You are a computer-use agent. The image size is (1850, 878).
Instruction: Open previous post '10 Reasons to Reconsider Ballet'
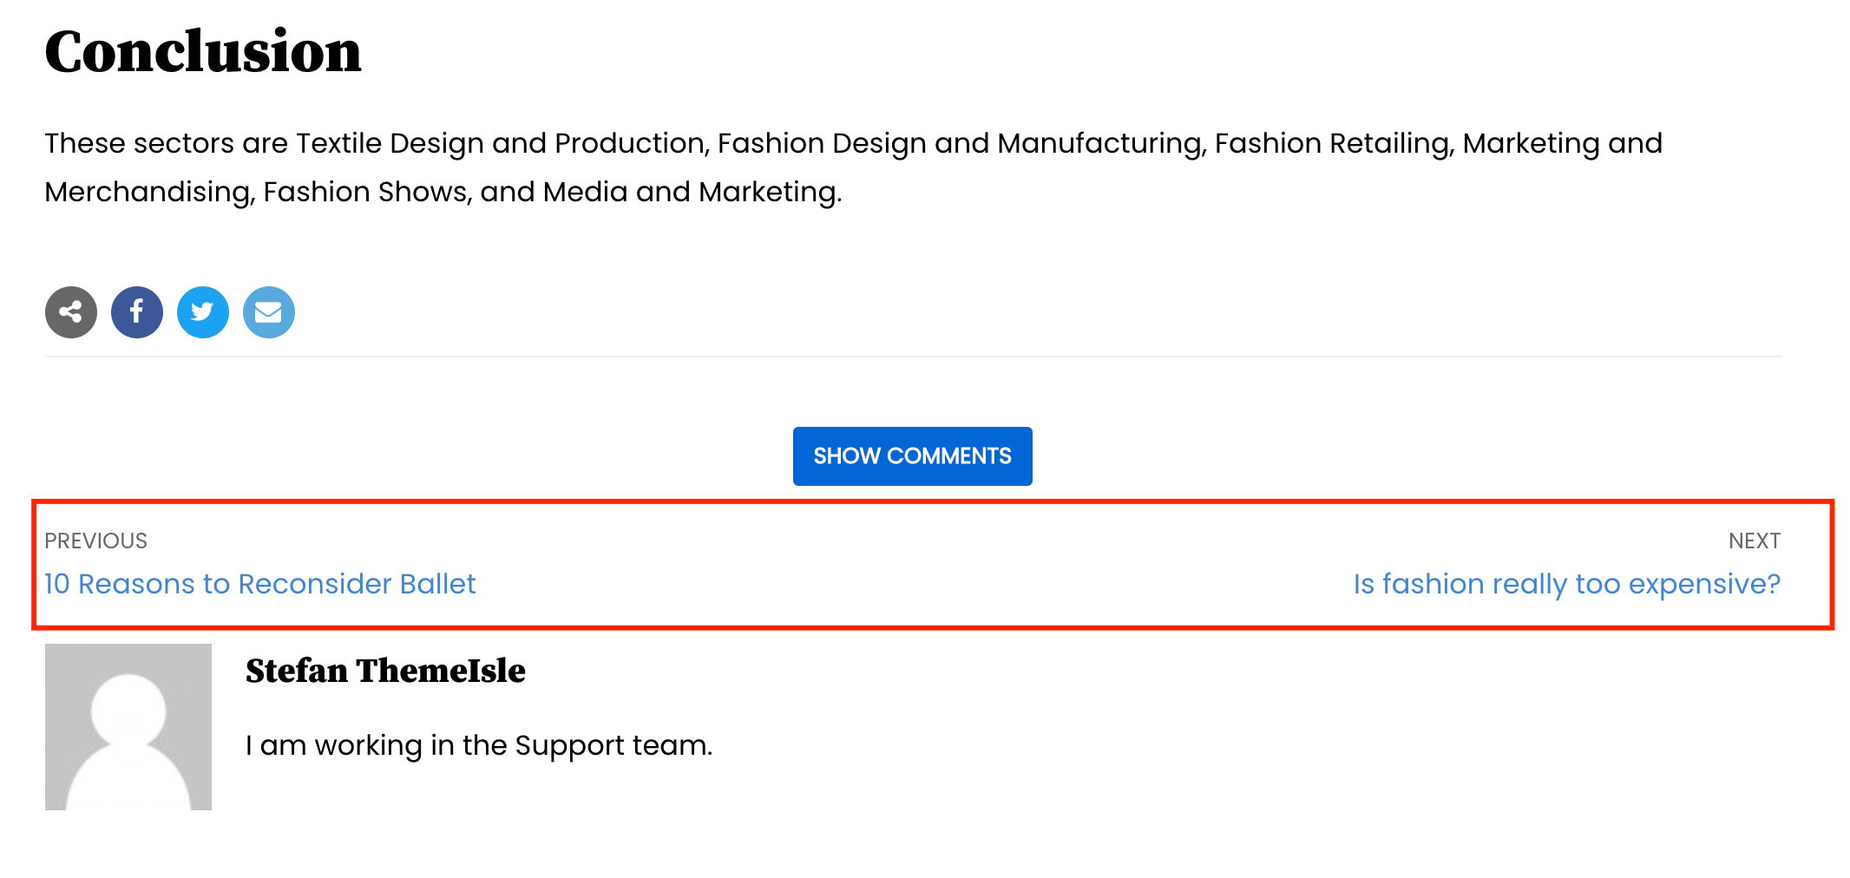pos(260,584)
